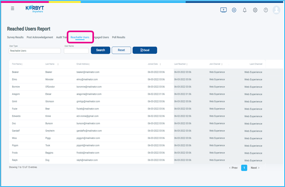Open the settings gear icon

coord(255,10)
